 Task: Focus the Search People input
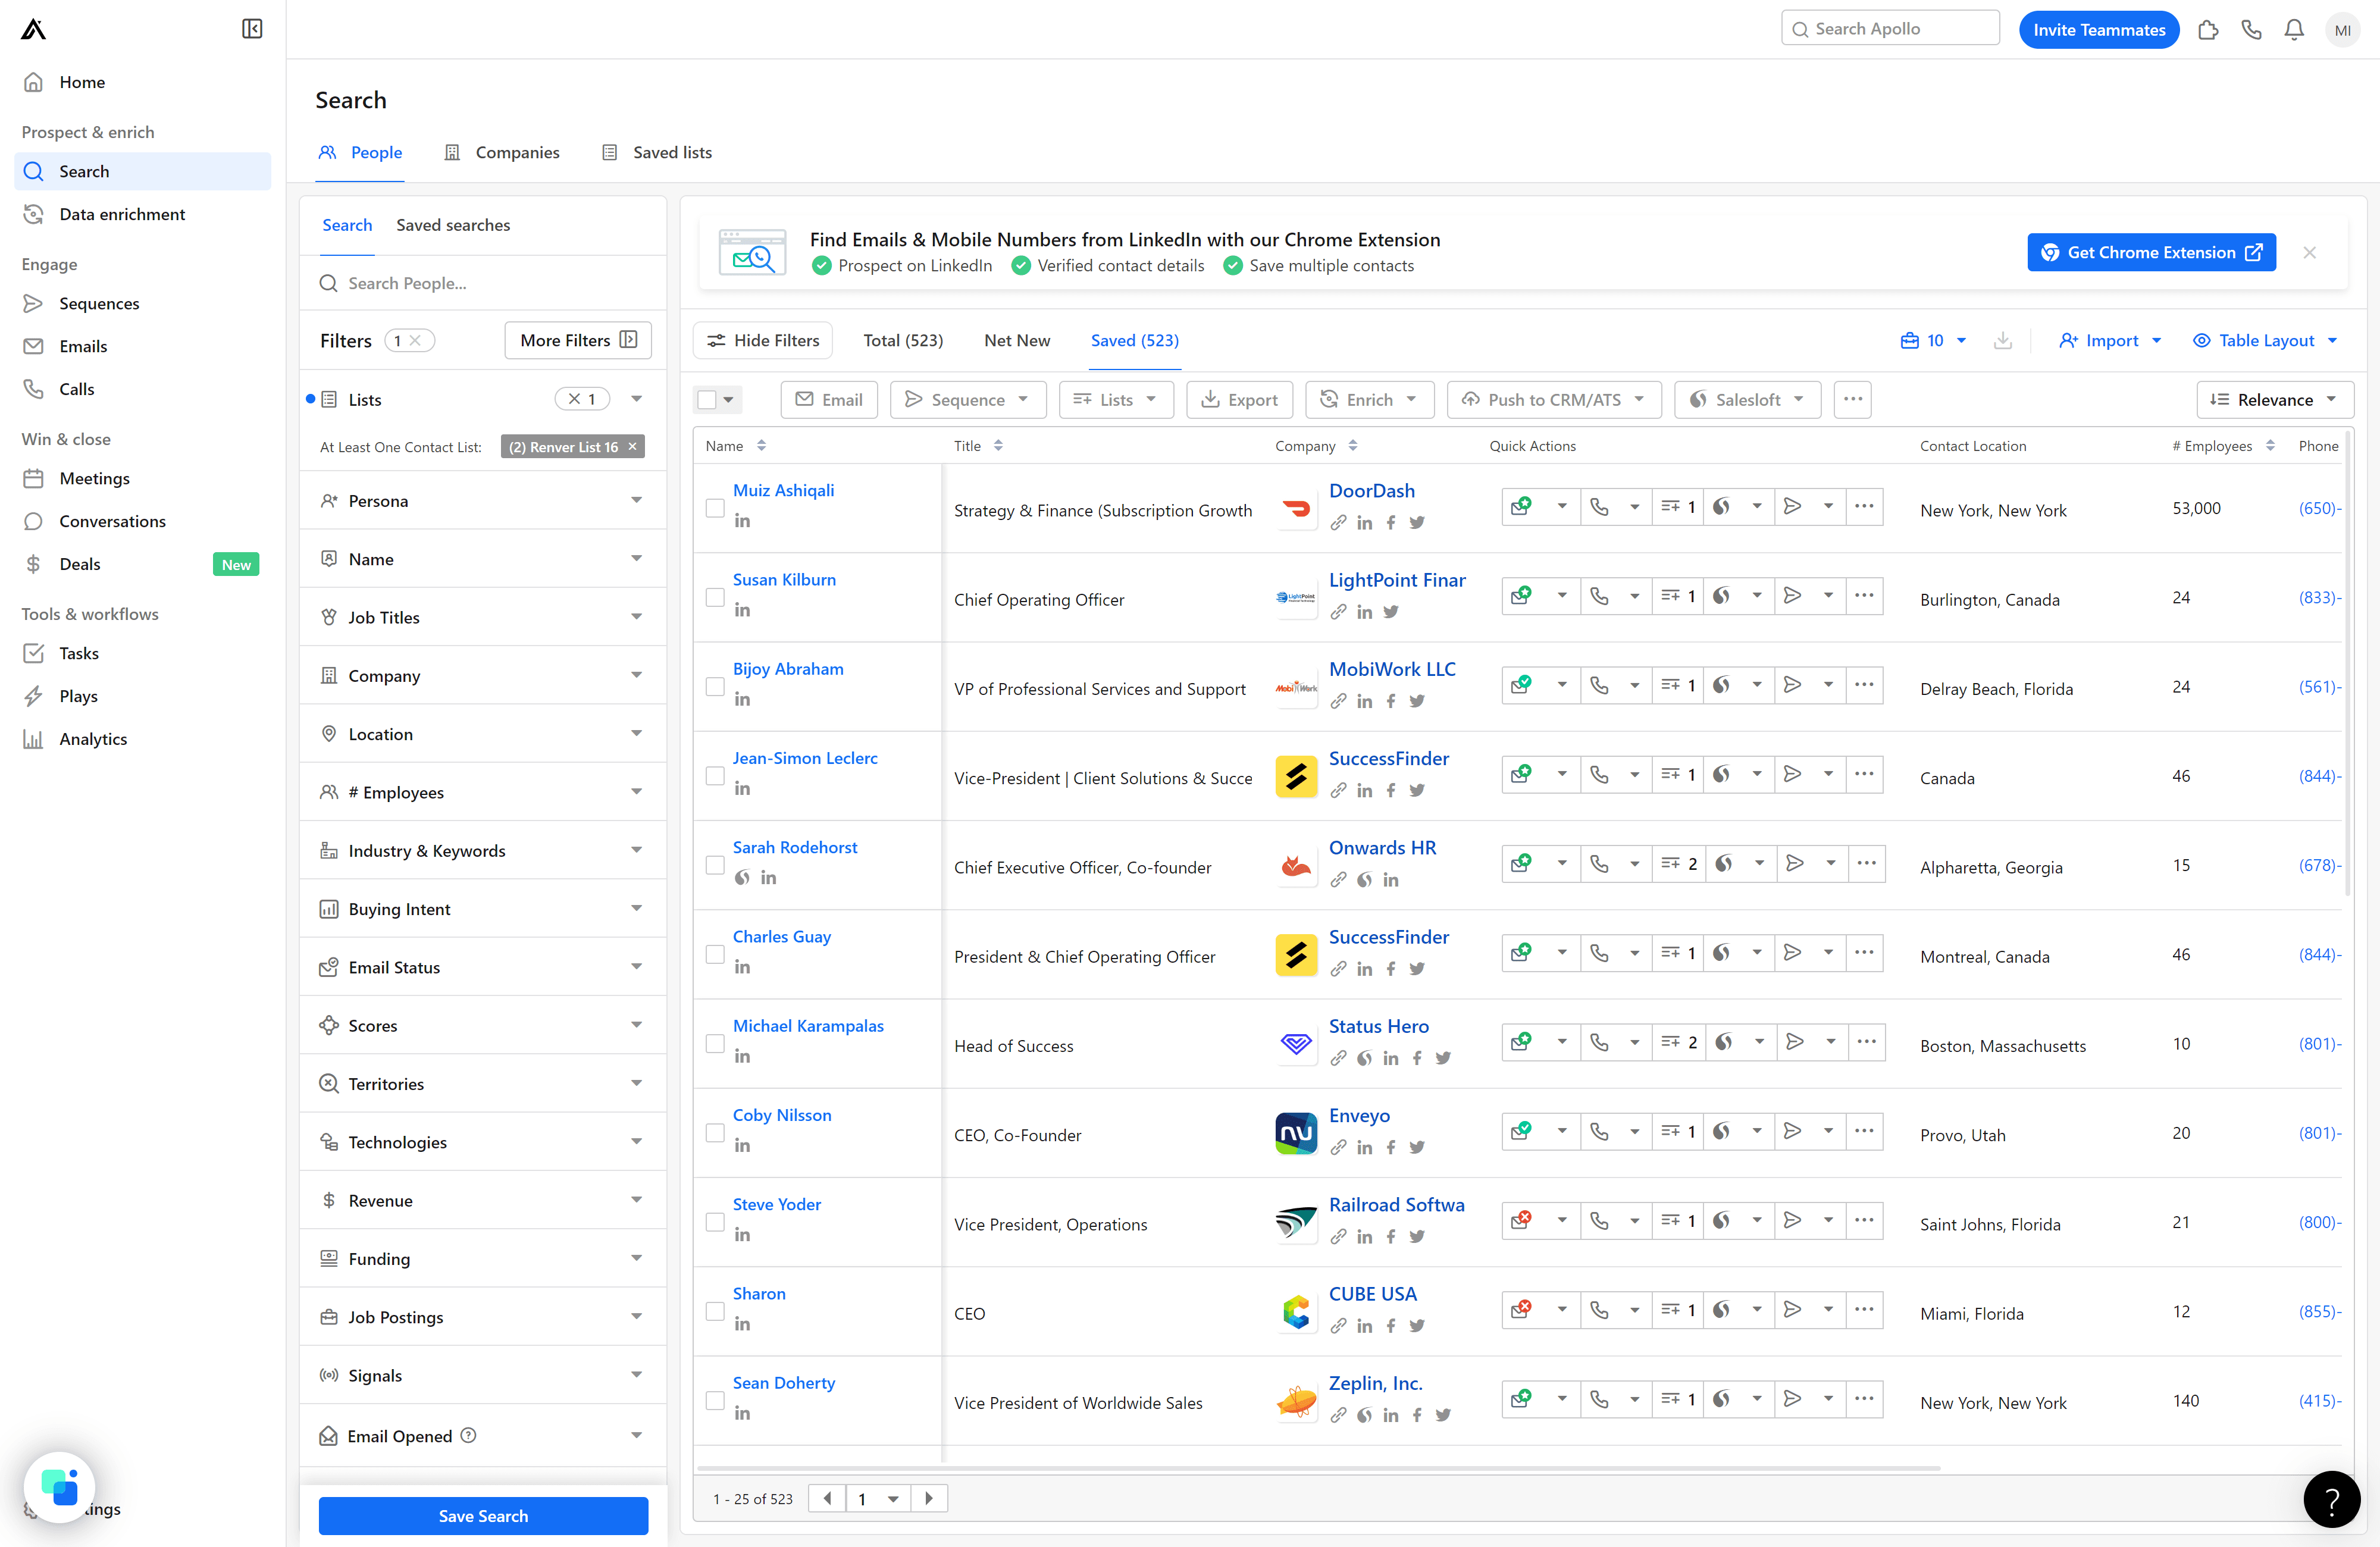click(x=483, y=284)
